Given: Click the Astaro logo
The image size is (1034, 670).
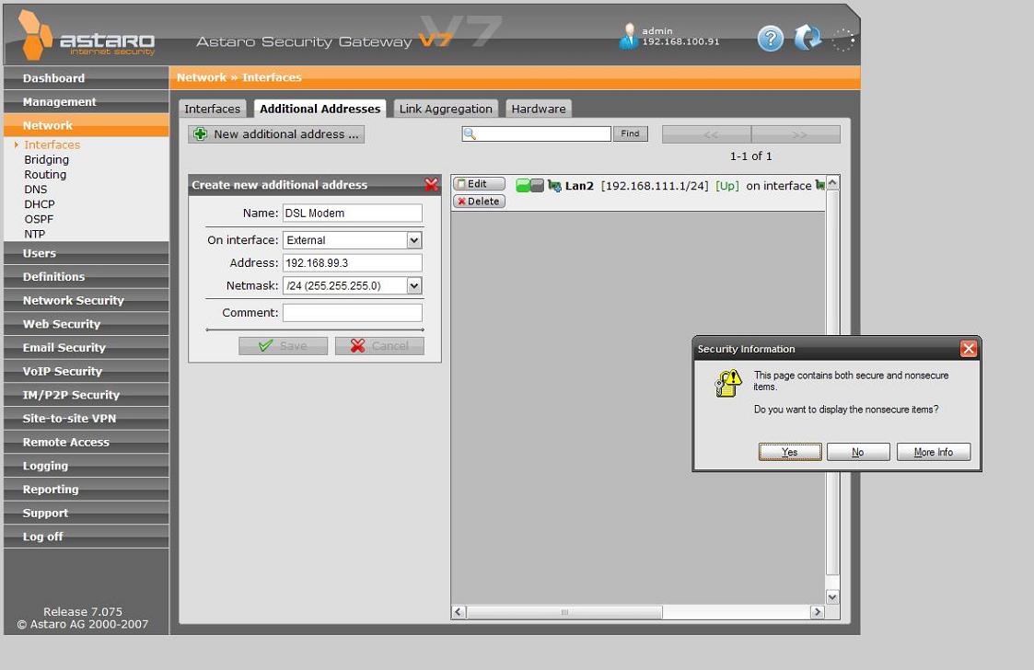Looking at the screenshot, I should point(87,36).
